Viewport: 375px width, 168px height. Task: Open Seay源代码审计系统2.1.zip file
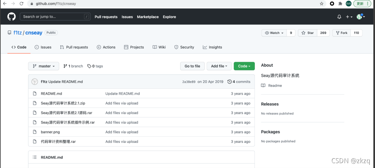point(63,103)
